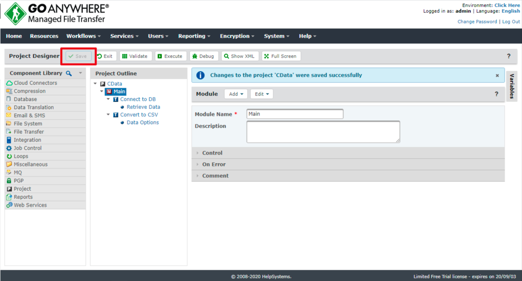Screen dimensions: 522x281
Task: Click the Description text area
Action: [x=323, y=132]
